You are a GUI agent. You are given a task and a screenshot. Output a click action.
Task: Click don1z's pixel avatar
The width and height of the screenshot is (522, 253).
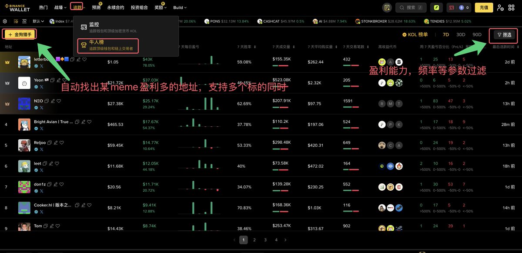[24, 187]
